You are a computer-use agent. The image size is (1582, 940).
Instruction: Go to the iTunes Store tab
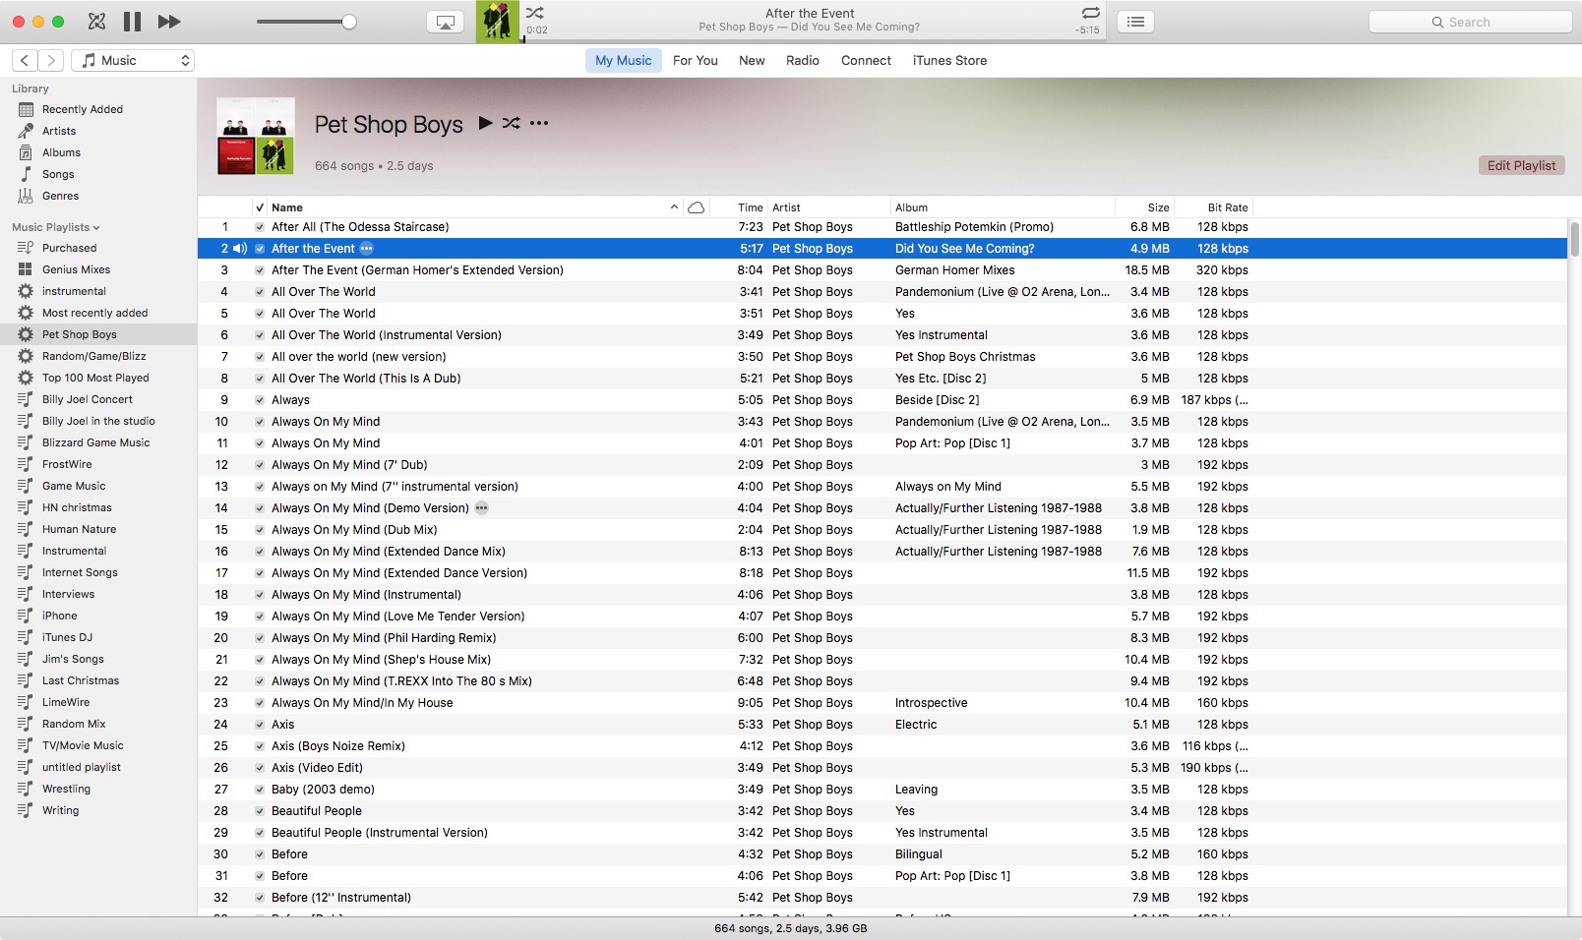click(x=949, y=61)
